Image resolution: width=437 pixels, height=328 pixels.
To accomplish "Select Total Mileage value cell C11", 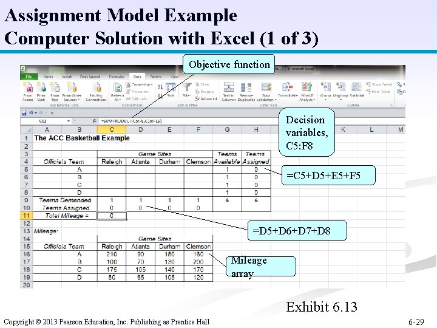I will (x=112, y=216).
